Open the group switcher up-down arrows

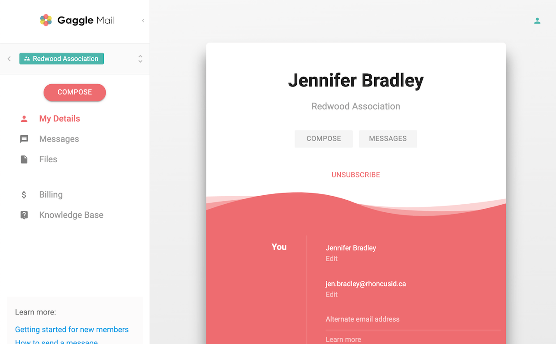(140, 59)
